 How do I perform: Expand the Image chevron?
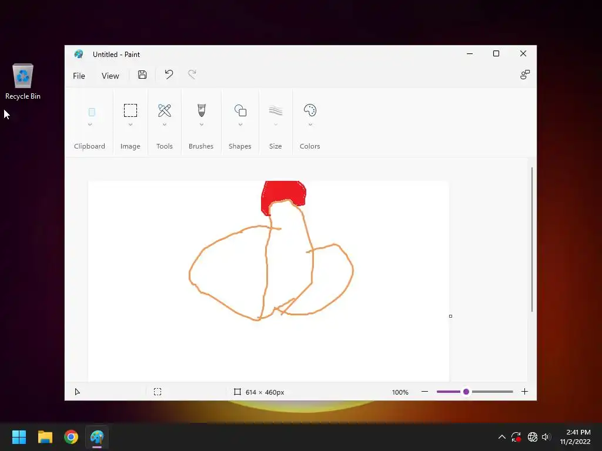pyautogui.click(x=131, y=124)
